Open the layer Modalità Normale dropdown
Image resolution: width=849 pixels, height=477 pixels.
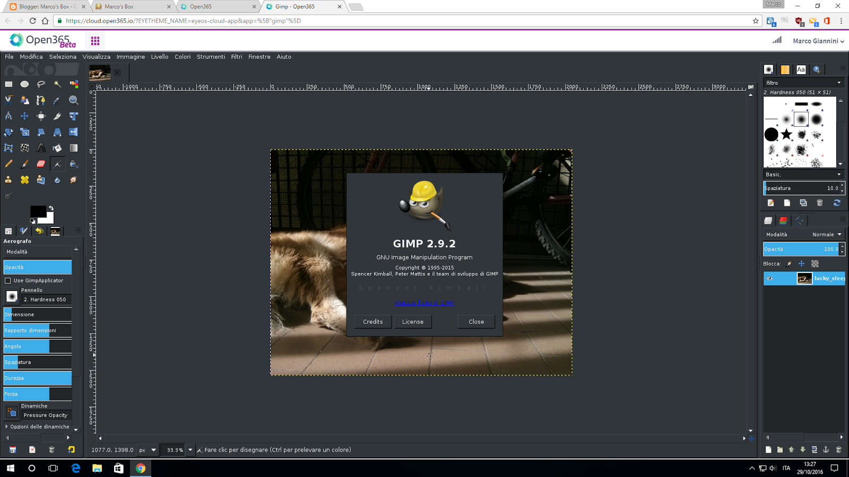point(804,234)
